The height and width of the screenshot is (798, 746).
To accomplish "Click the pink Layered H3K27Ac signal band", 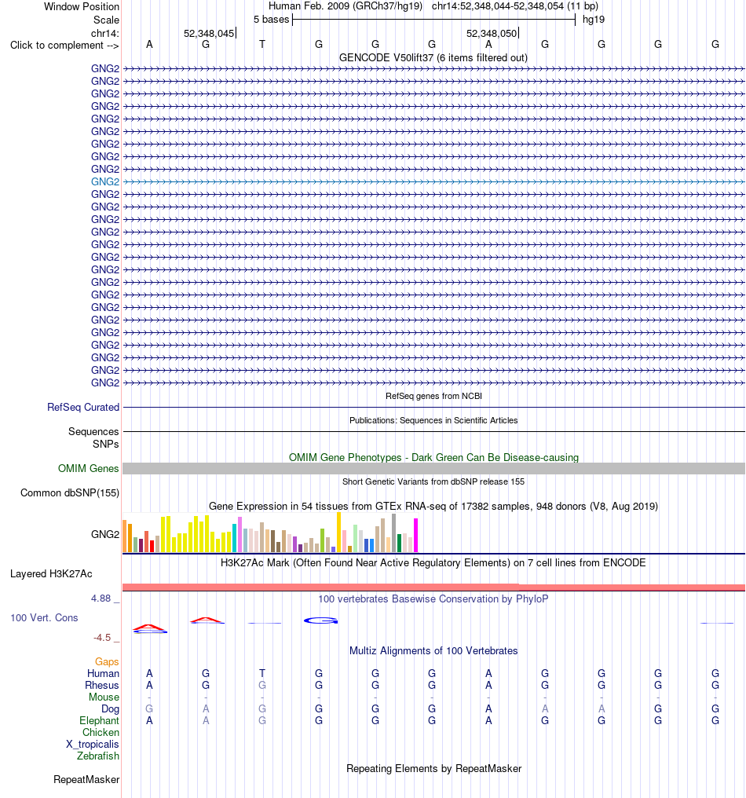I will click(x=434, y=588).
